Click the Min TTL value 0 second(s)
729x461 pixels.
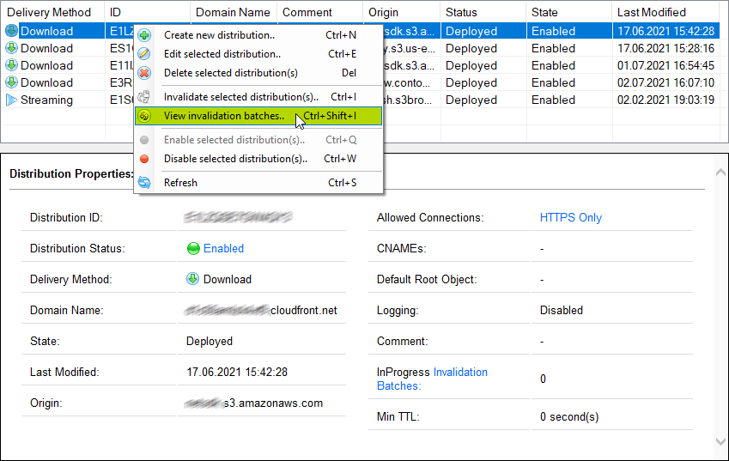pyautogui.click(x=569, y=417)
